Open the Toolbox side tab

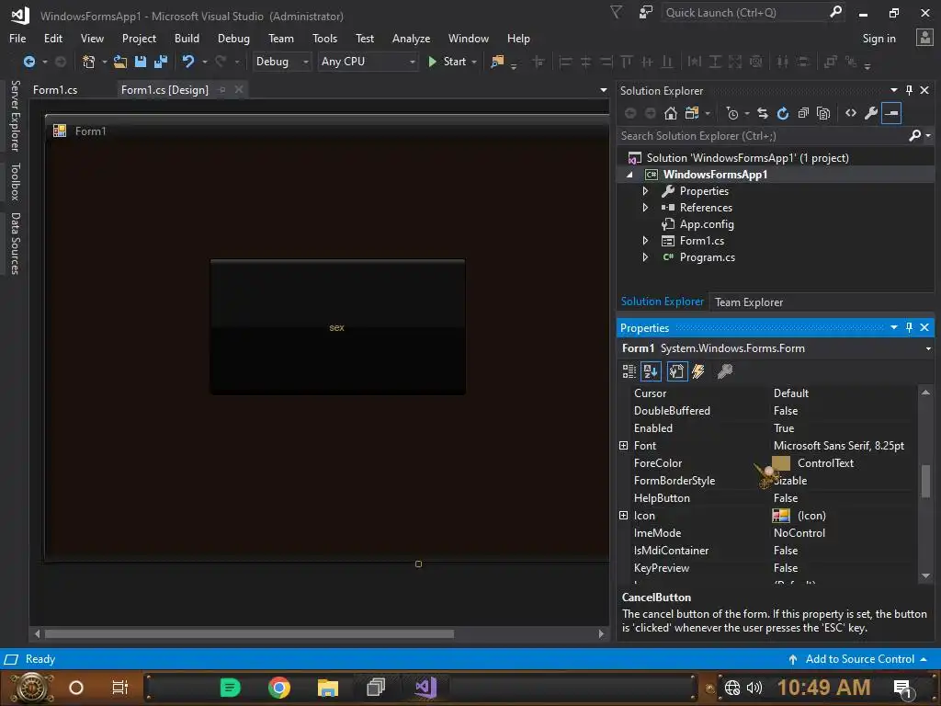(15, 181)
